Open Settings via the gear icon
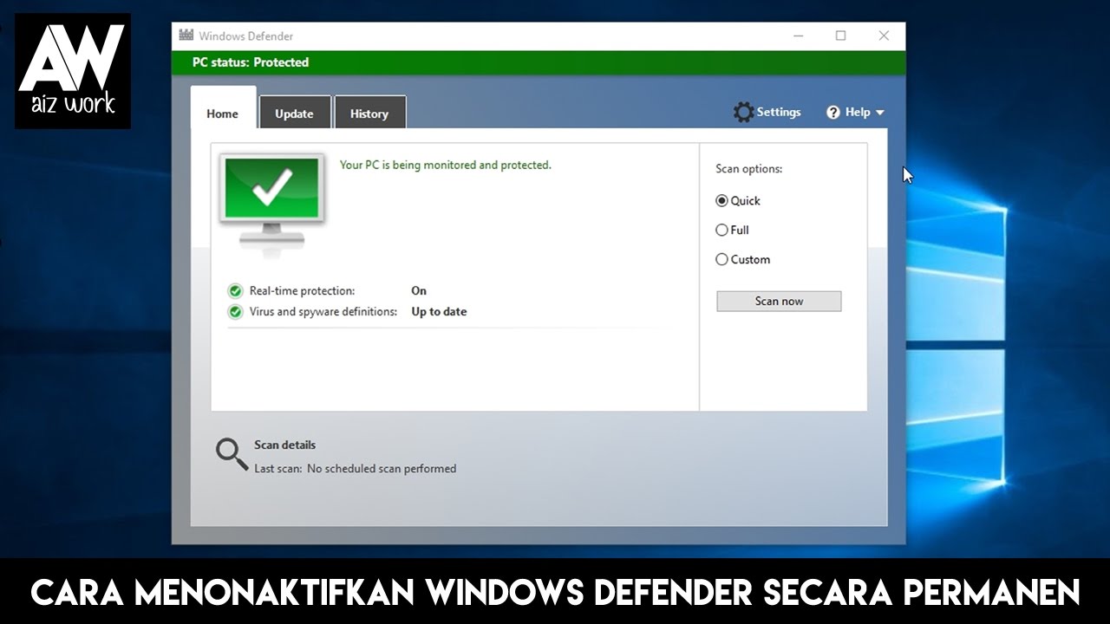This screenshot has height=624, width=1110. pos(743,113)
